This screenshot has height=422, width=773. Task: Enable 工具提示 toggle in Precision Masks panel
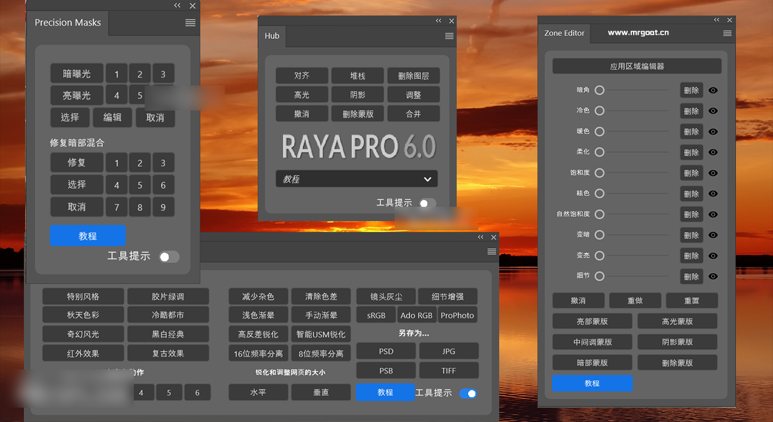click(x=169, y=257)
